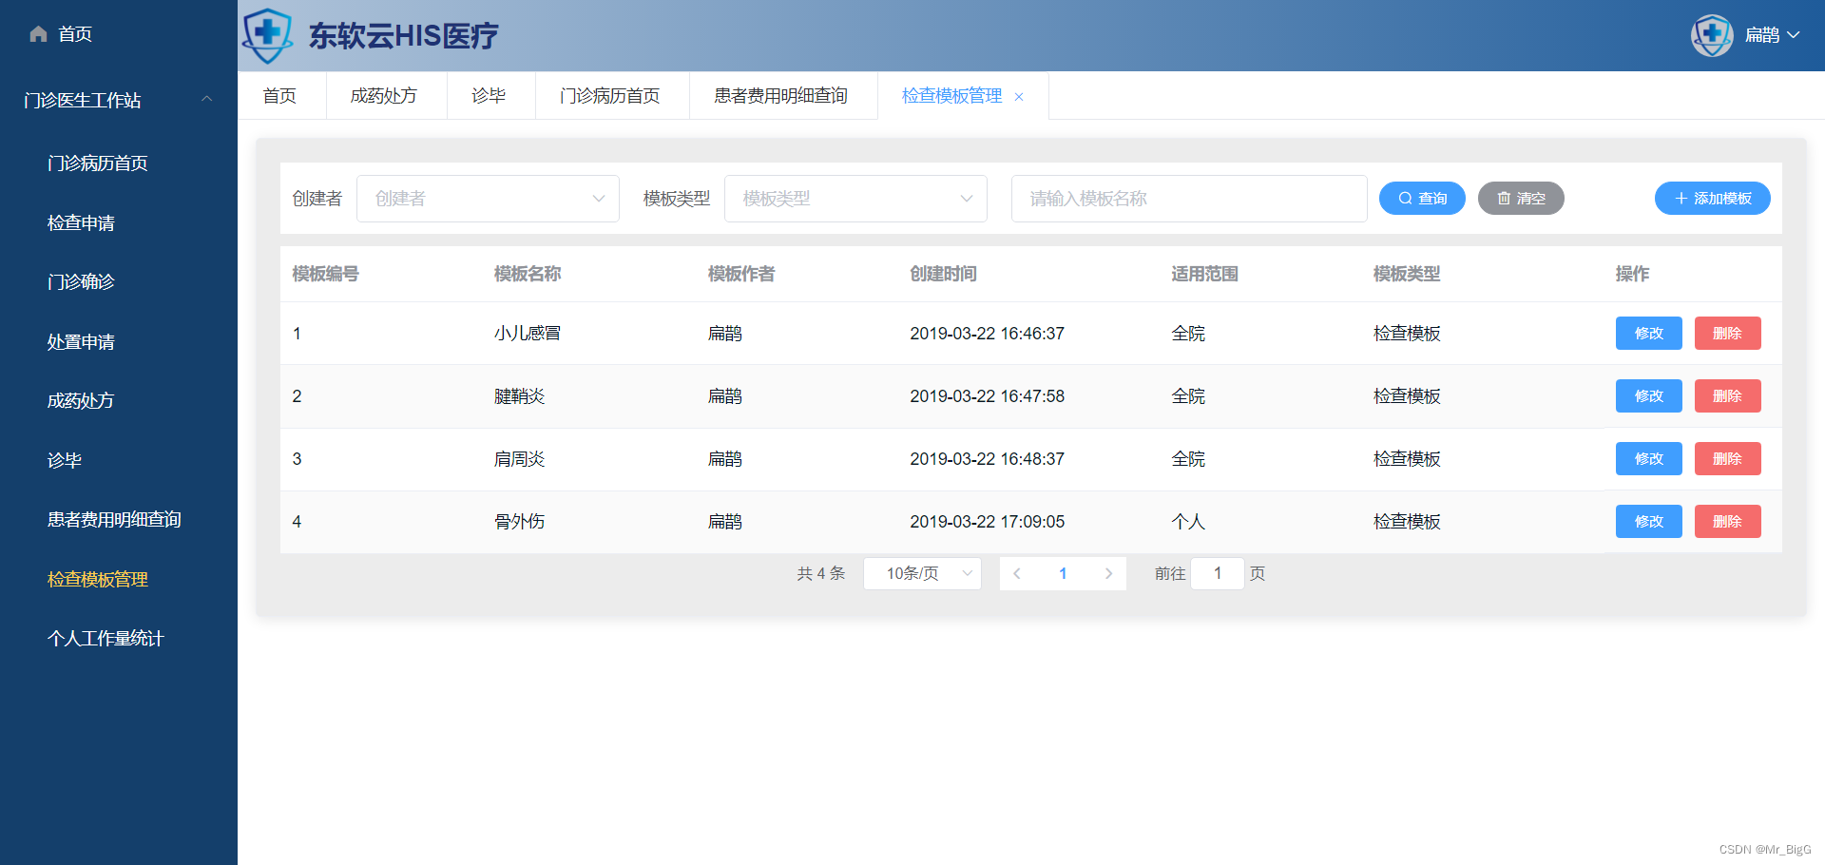Click the timestamp 2019-03-22 17:09:05
Image resolution: width=1825 pixels, height=865 pixels.
click(x=988, y=522)
